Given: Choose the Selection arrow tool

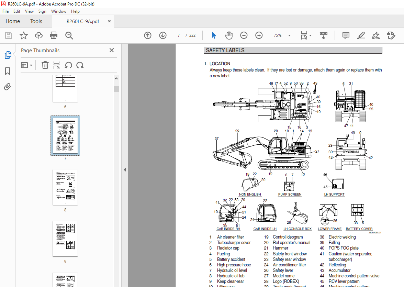Looking at the screenshot, I should [x=214, y=35].
